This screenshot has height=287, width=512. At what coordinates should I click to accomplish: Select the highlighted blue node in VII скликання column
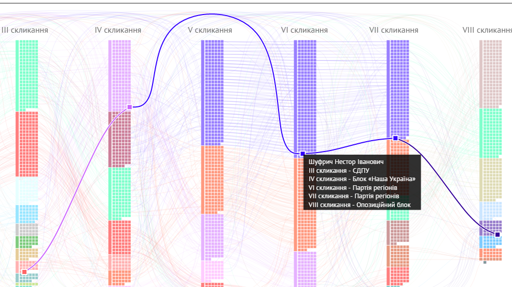395,138
